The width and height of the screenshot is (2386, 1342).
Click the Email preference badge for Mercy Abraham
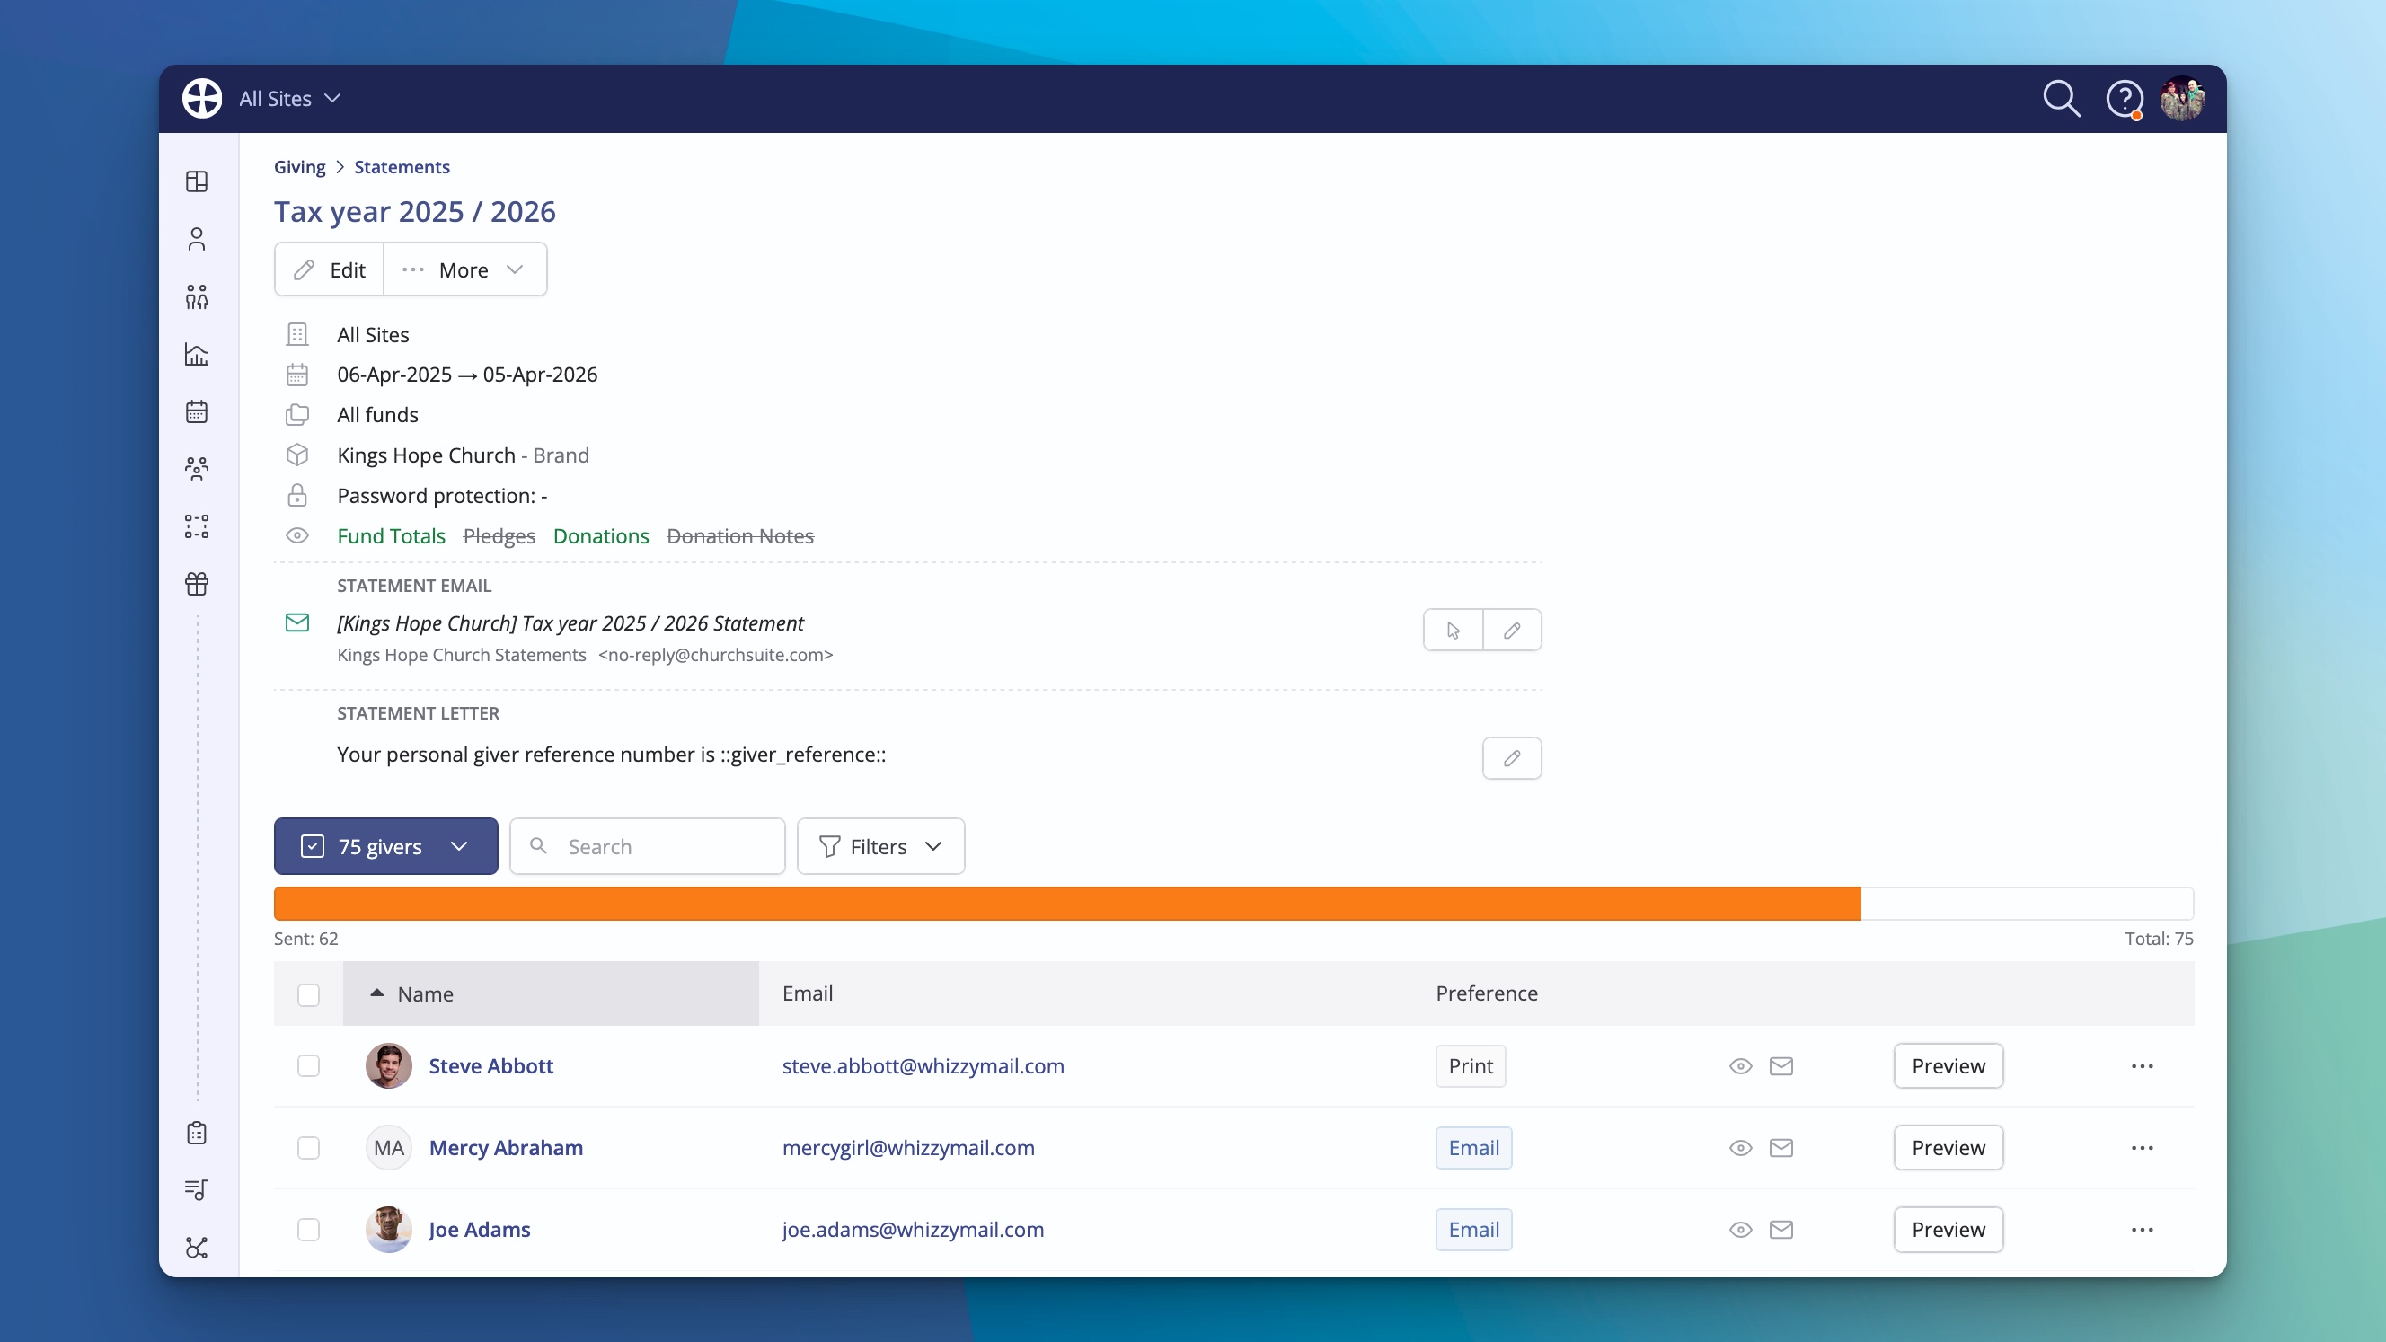[x=1473, y=1147]
